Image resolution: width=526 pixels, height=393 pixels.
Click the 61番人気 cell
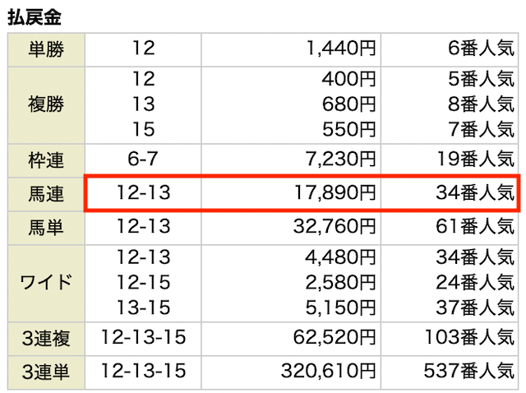coord(475,224)
